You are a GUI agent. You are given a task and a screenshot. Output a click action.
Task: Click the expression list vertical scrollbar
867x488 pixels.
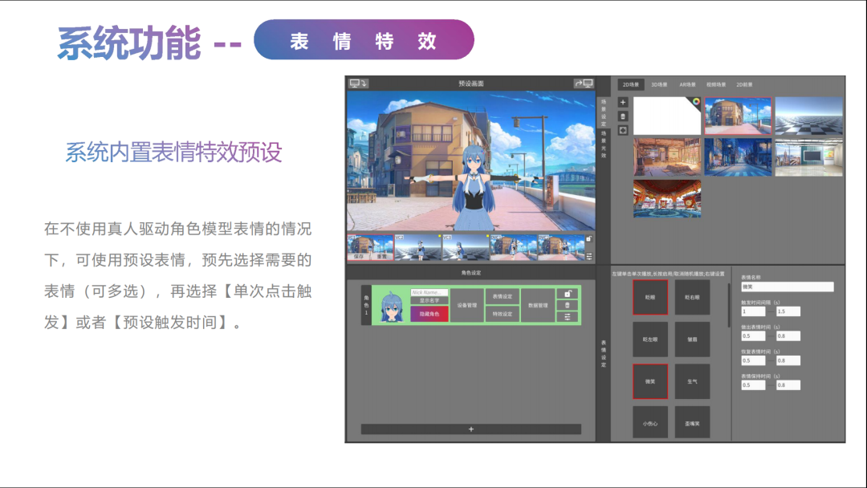(729, 304)
